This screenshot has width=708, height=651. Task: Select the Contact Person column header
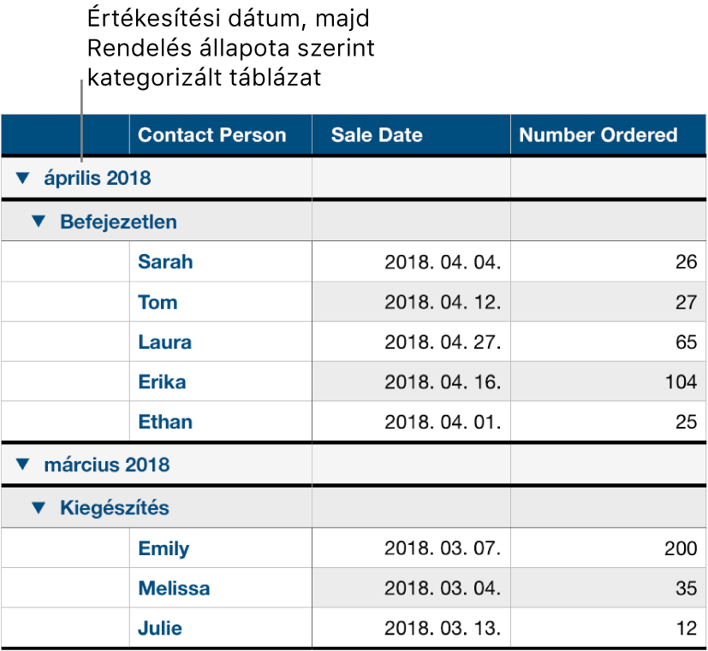pos(211,134)
